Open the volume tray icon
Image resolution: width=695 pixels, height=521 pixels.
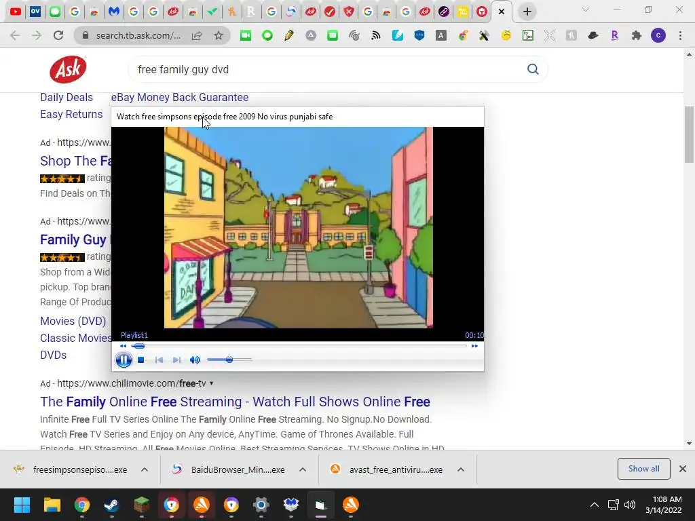(x=629, y=505)
